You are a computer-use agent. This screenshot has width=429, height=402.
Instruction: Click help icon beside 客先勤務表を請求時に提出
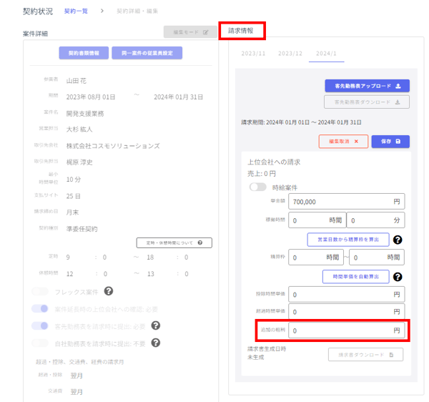pyautogui.click(x=154, y=325)
